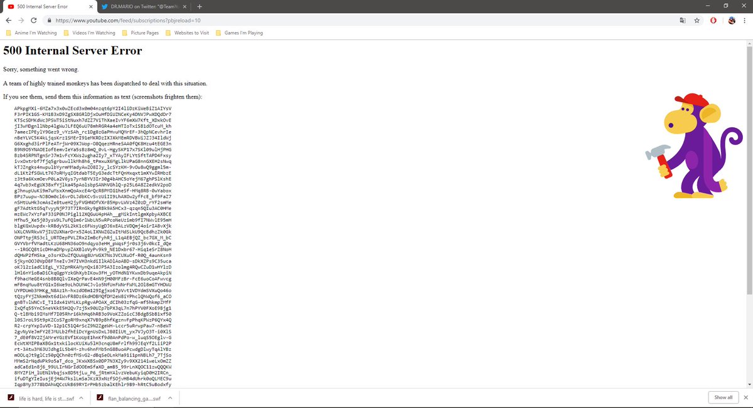The image size is (753, 408).
Task: Click the 'highly trained monkeys' sentence
Action: coord(105,83)
